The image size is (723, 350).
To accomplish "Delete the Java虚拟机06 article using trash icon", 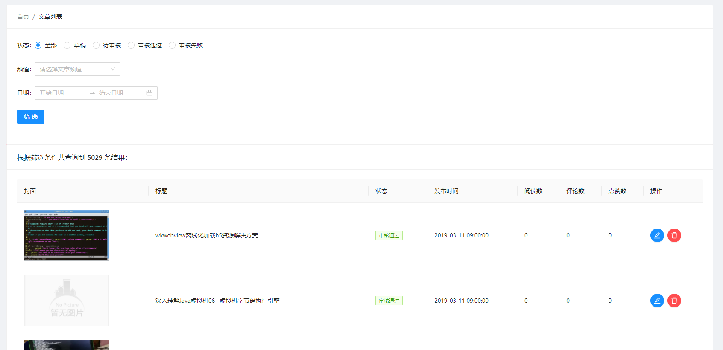I will [x=674, y=301].
